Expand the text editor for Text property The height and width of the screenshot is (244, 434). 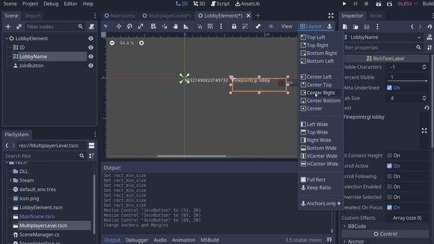pyautogui.click(x=424, y=131)
